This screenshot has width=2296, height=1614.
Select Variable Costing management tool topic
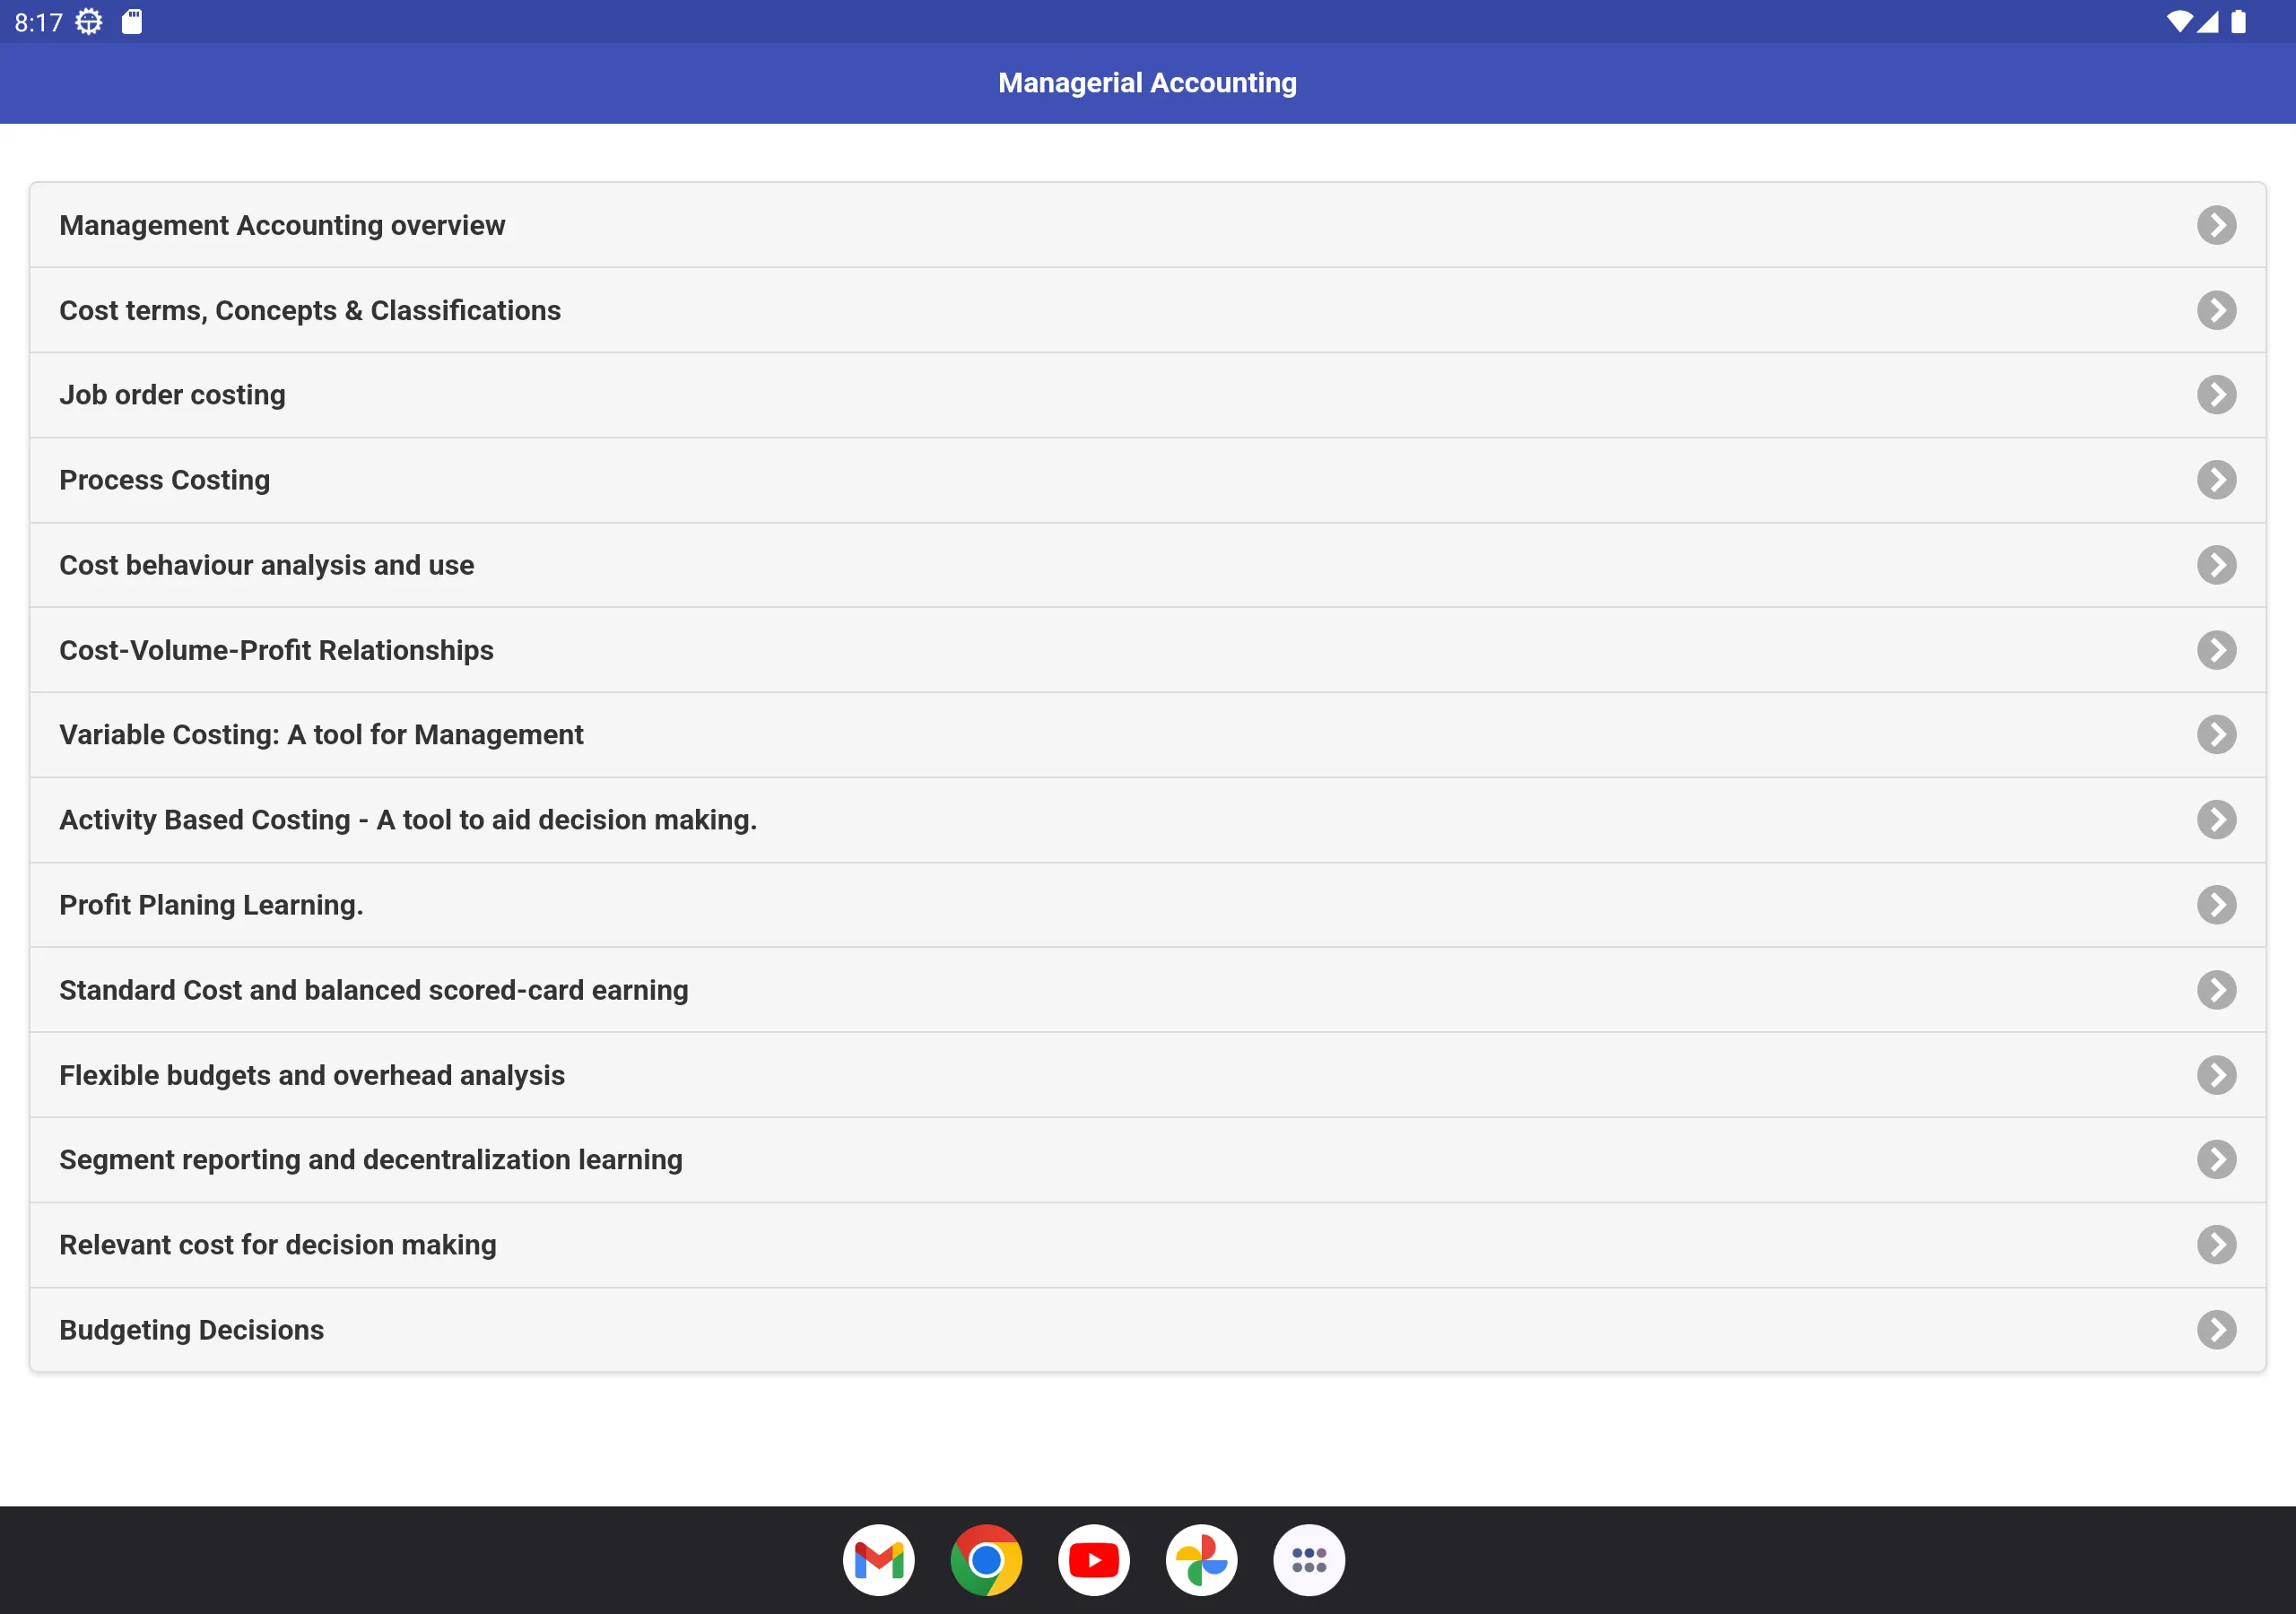click(x=1148, y=733)
